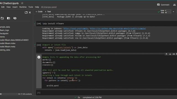
Task: Open the Edit menu
Action: [x=3, y=7]
